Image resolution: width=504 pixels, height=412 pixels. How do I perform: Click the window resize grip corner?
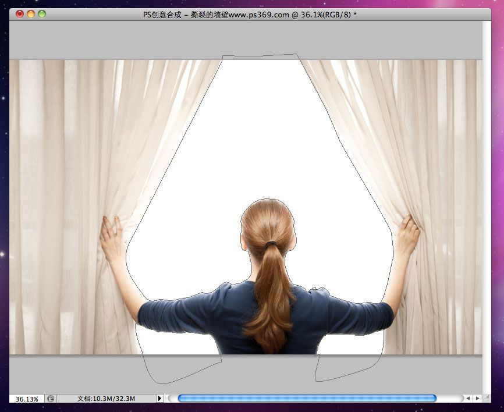(487, 399)
